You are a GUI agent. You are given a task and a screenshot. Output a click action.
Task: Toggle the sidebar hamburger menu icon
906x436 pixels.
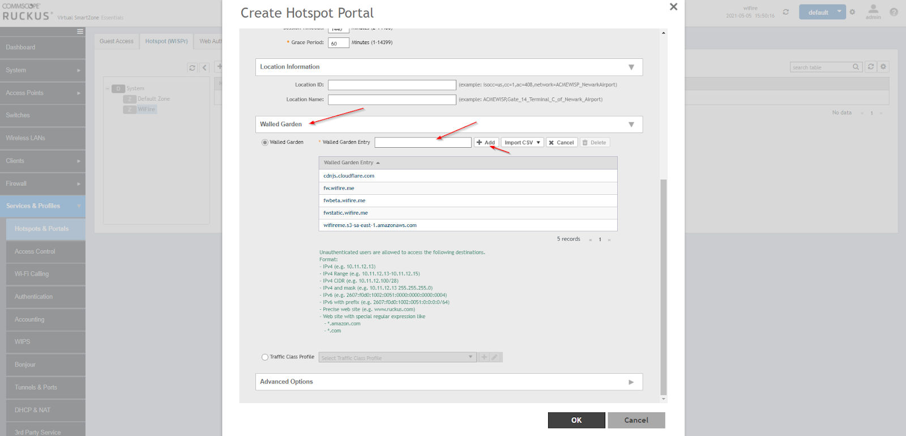(80, 32)
